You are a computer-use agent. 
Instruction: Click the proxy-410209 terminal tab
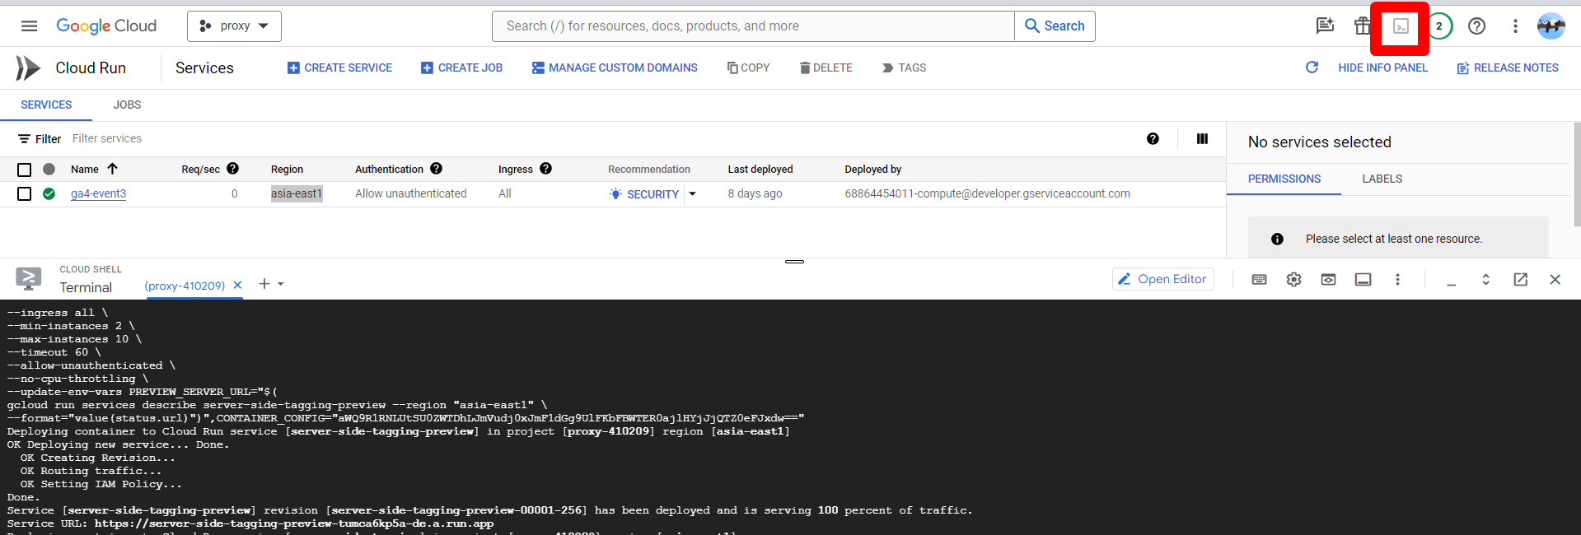tap(185, 286)
